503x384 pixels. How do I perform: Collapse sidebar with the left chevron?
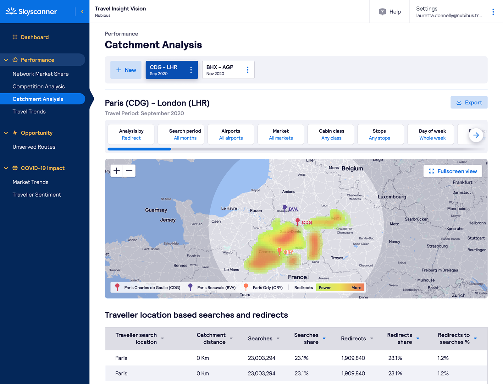pos(82,12)
